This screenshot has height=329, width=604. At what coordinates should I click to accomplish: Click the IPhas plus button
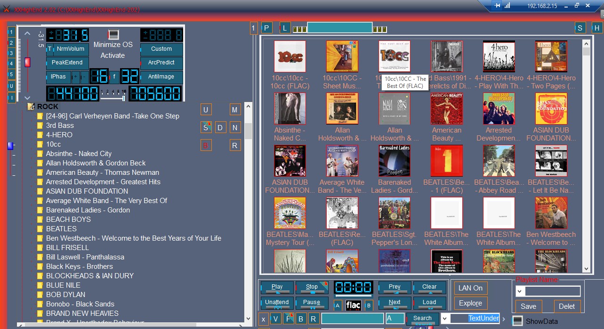75,77
